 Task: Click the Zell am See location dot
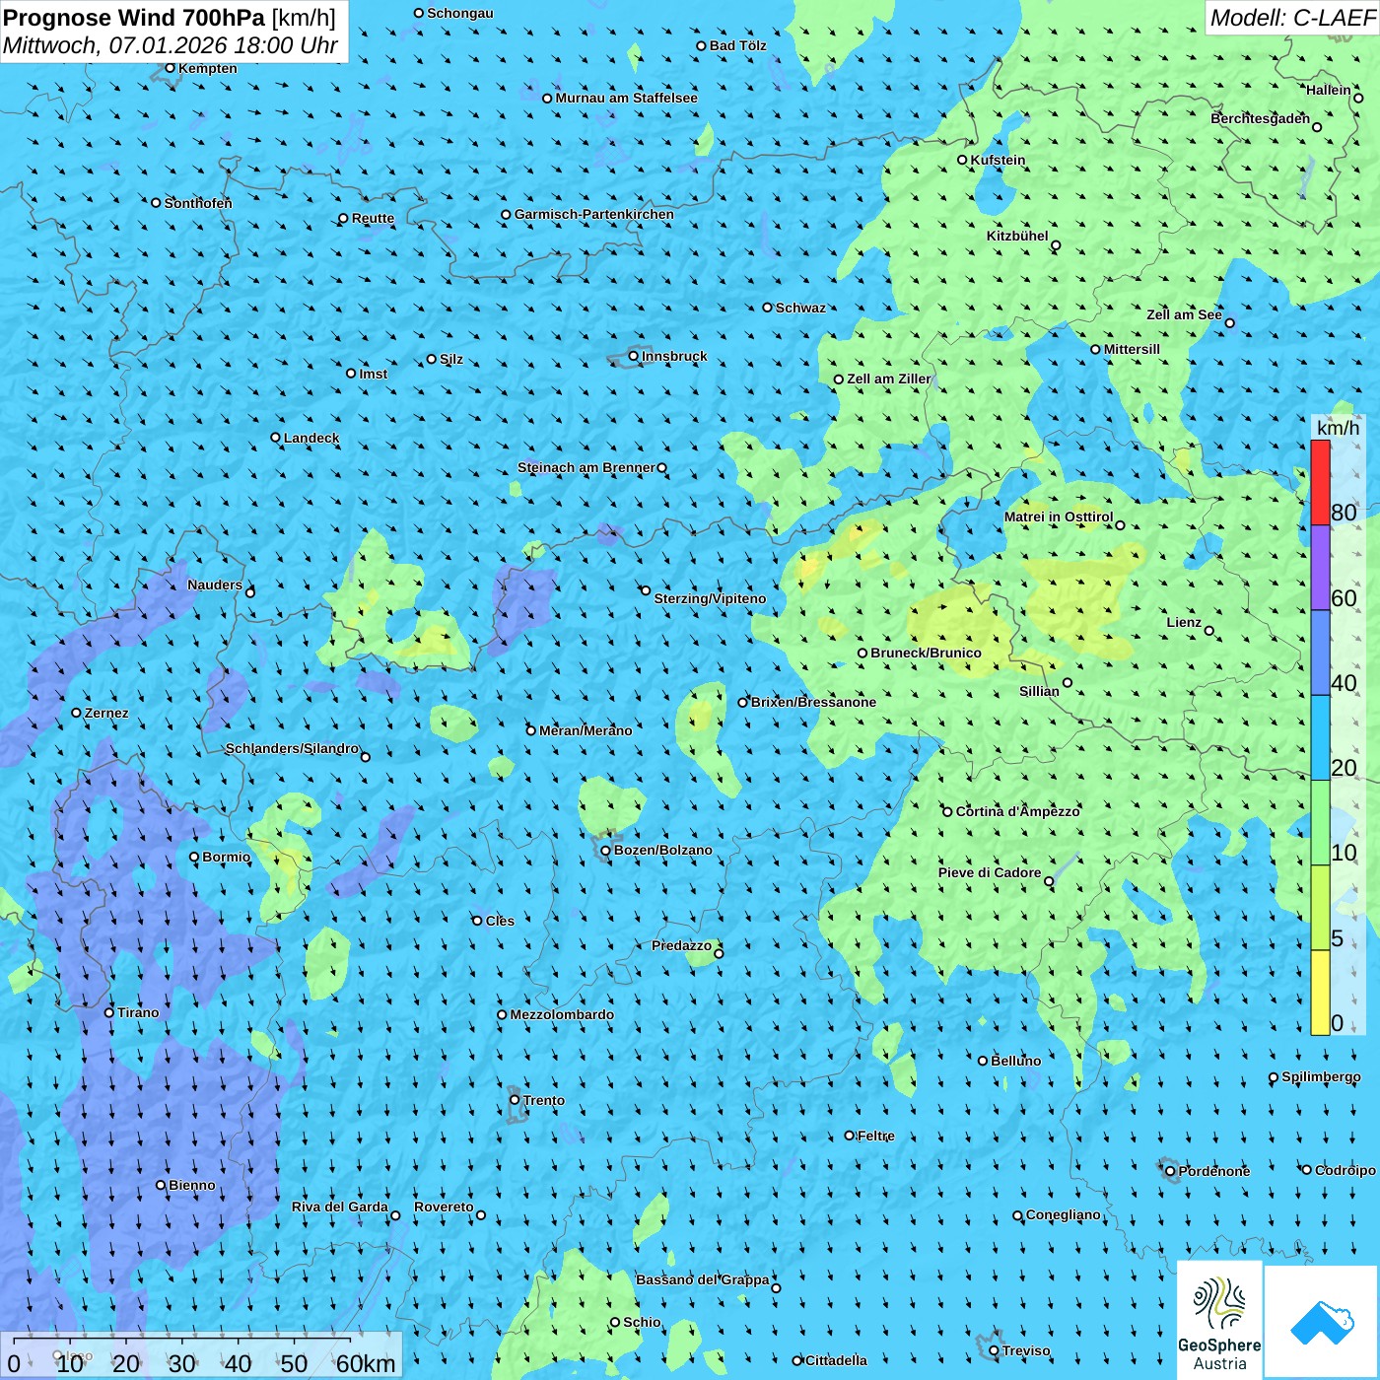point(1229,322)
